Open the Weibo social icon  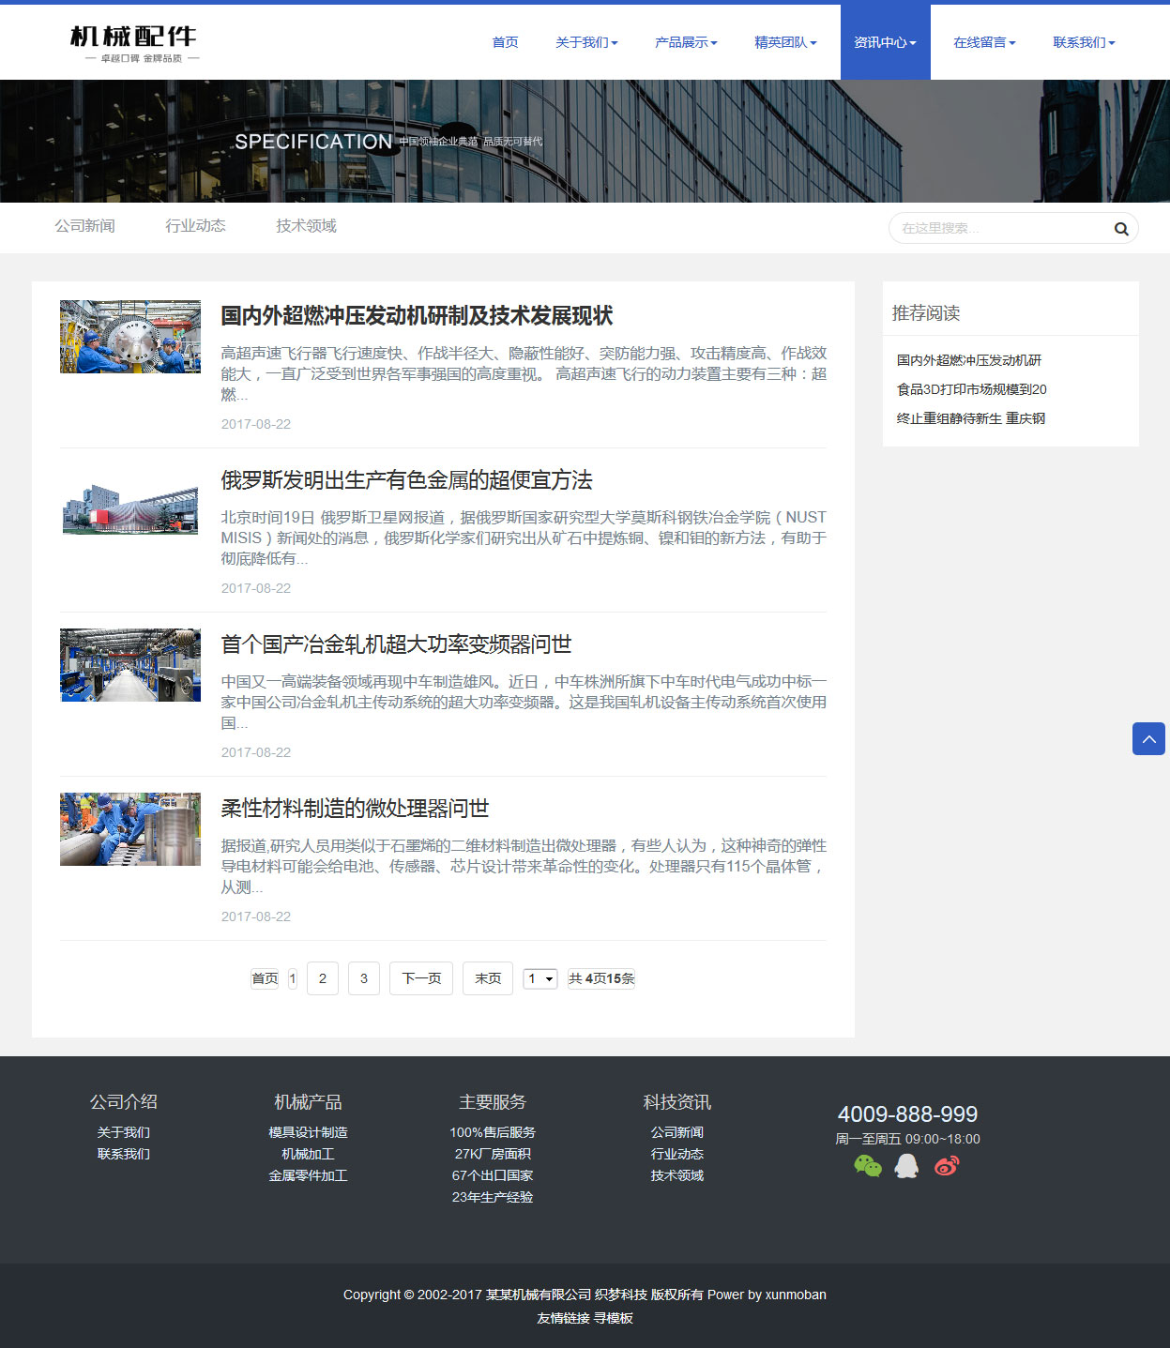(x=947, y=1166)
